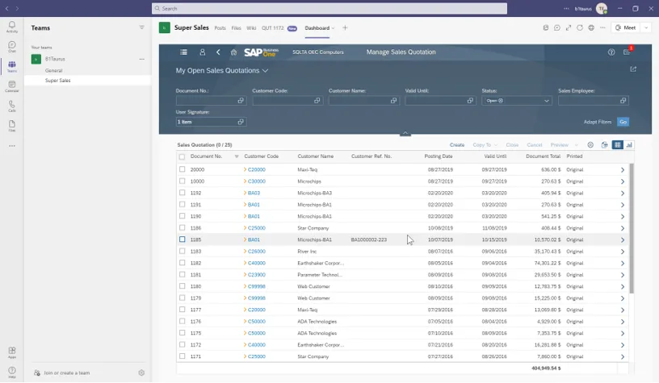Select the General channel
Screen dimensions: 659x383
(x=54, y=70)
